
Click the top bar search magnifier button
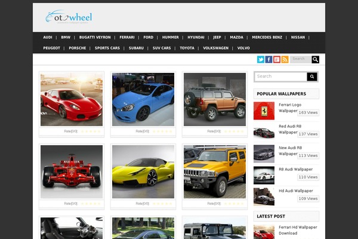(315, 60)
